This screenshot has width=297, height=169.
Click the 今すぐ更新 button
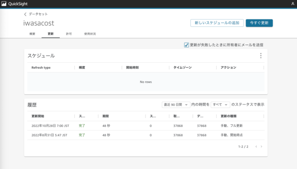pos(259,23)
